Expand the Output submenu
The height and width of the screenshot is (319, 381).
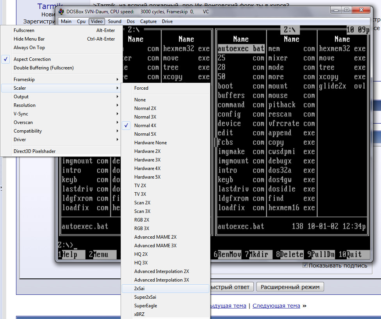(21, 97)
